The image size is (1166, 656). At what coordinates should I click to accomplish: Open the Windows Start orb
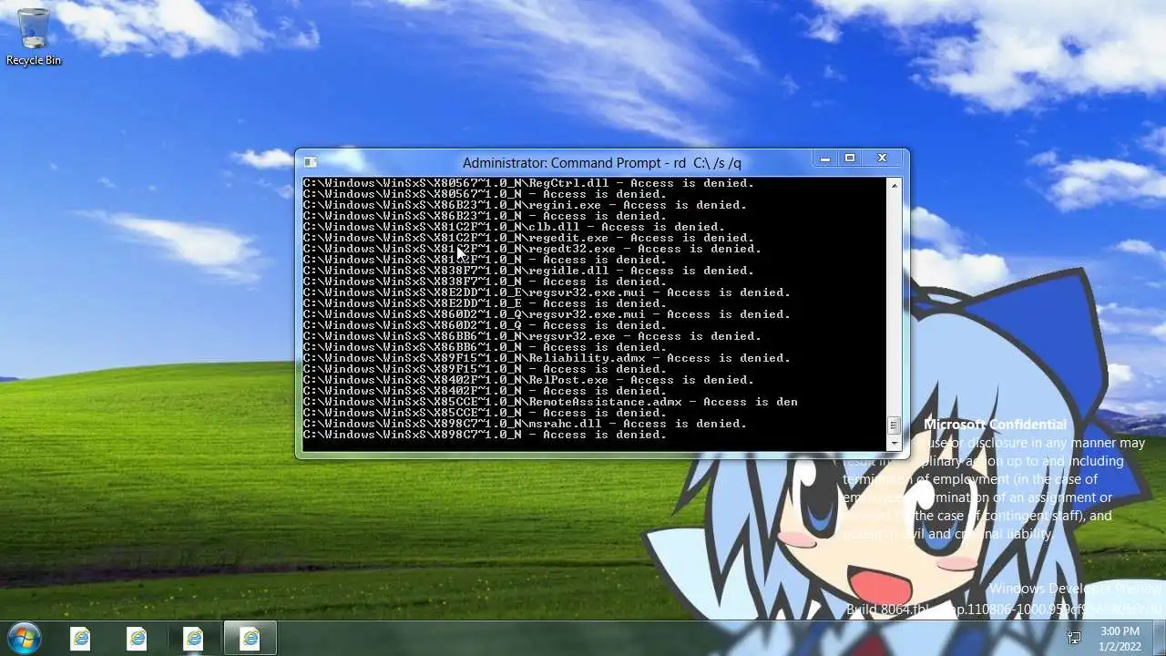(x=25, y=638)
